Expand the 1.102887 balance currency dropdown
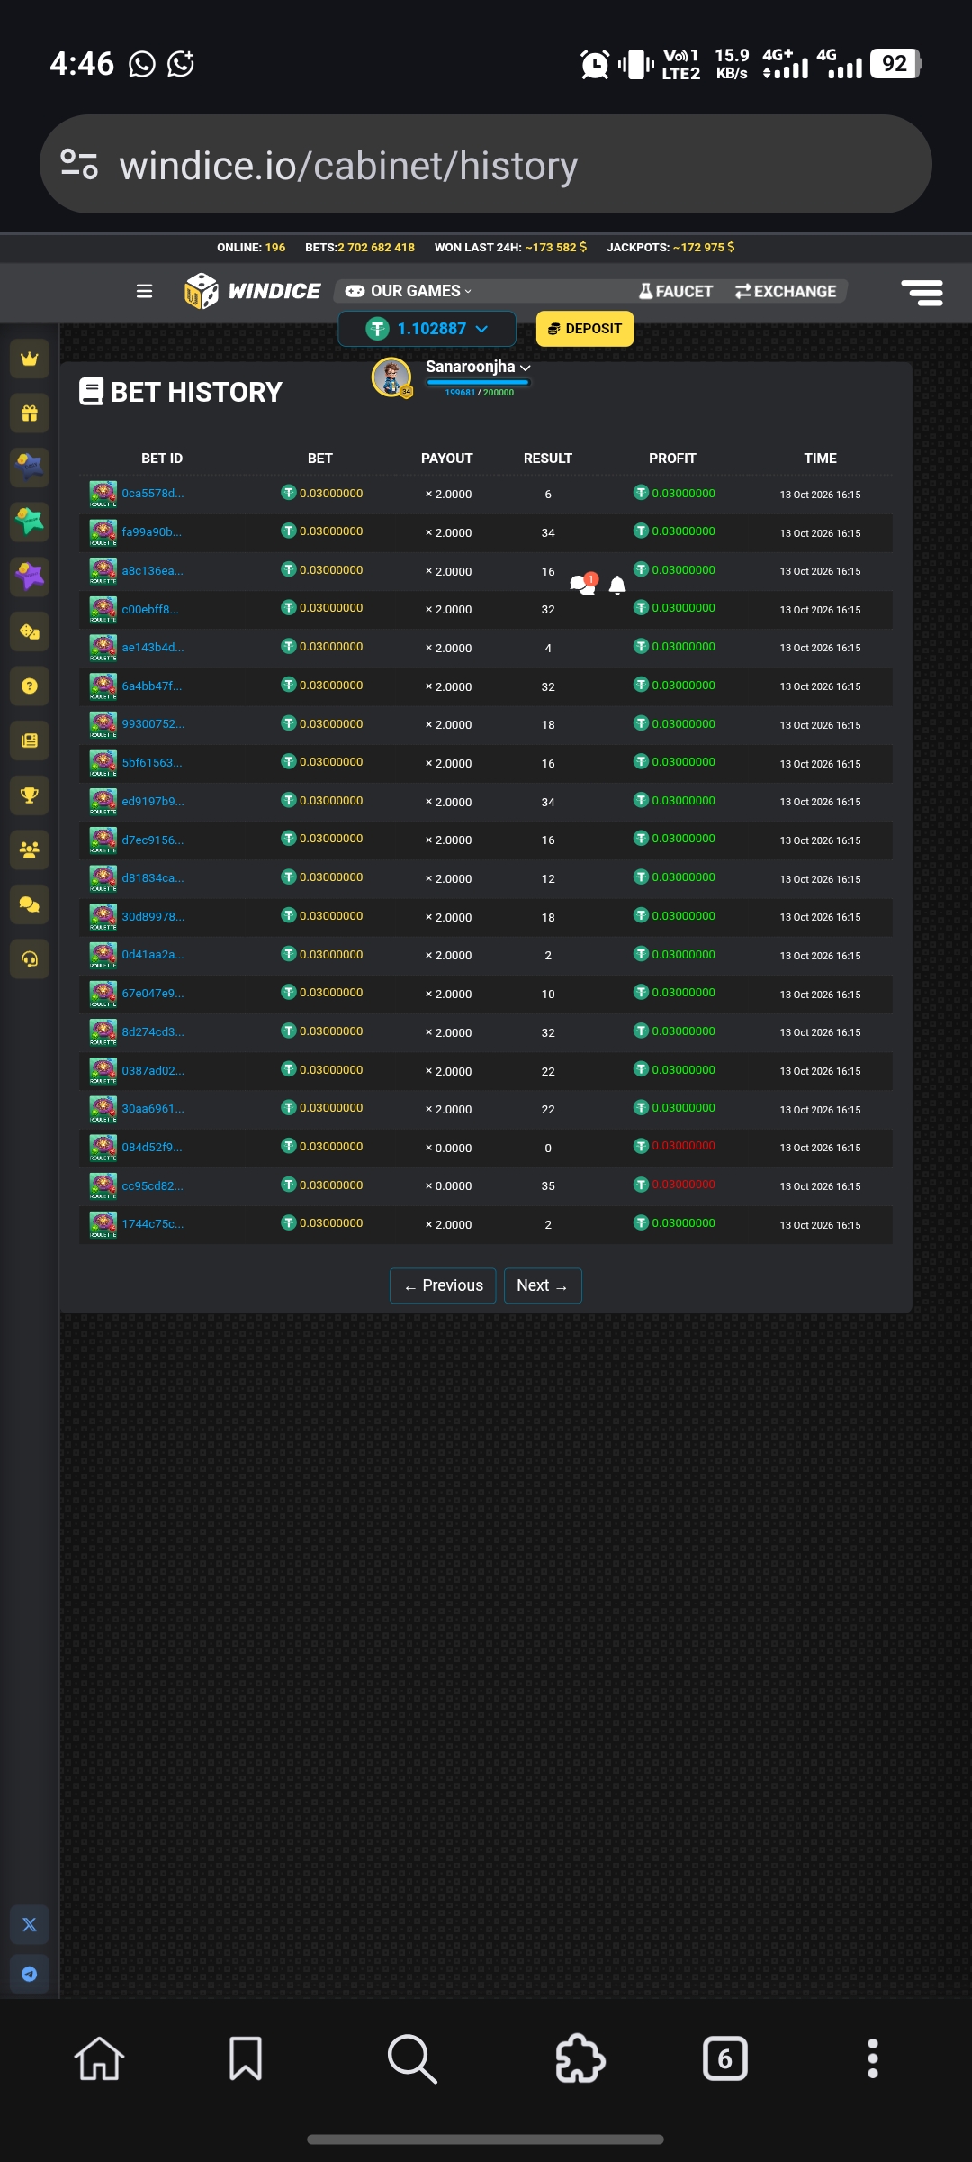Image resolution: width=972 pixels, height=2162 pixels. pyautogui.click(x=427, y=329)
